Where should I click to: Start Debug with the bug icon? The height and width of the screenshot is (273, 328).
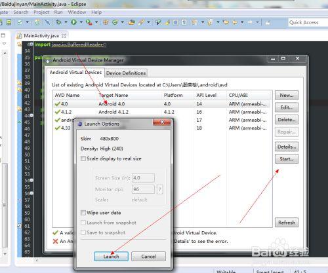point(58,22)
